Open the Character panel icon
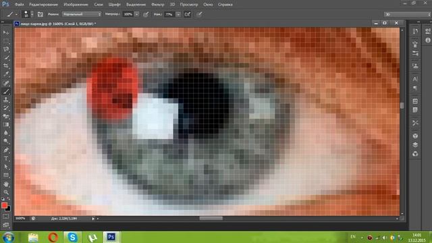The height and width of the screenshot is (243, 432). pos(415,79)
